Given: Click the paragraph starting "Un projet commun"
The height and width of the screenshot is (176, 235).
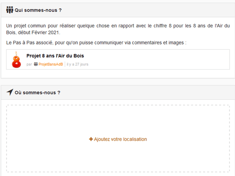Looking at the screenshot, I should coord(117,25).
